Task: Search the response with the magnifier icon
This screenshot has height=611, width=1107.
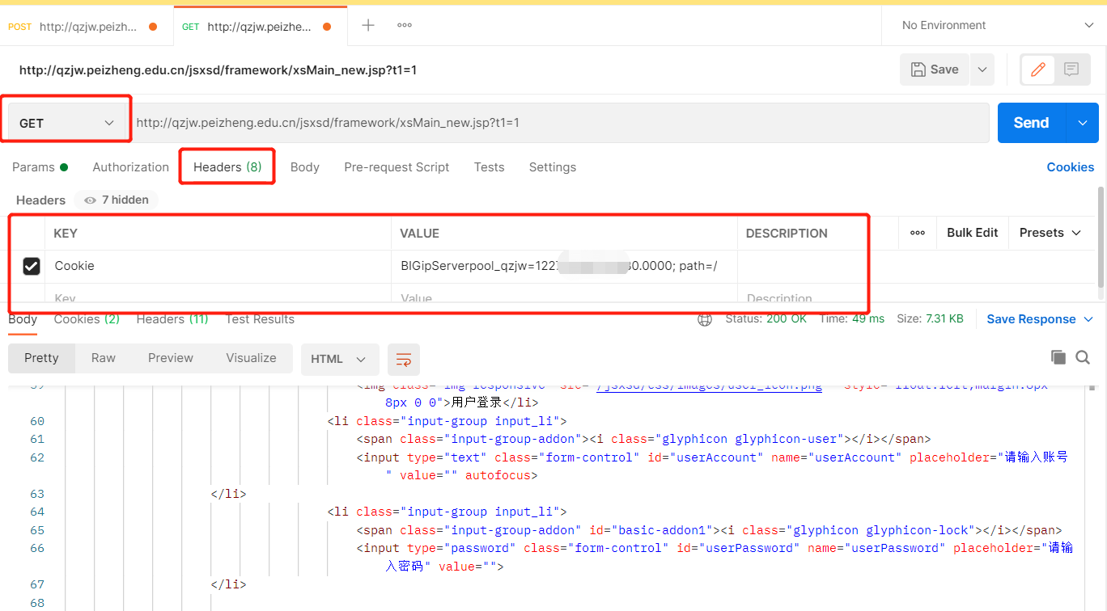Action: click(x=1084, y=356)
